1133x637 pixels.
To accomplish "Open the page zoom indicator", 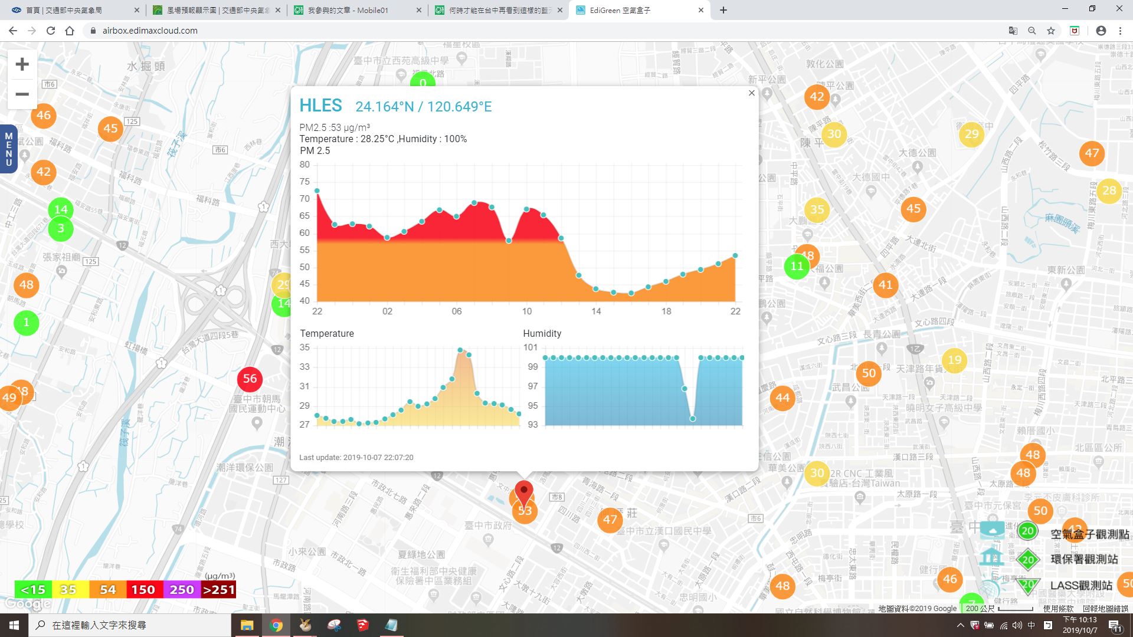I will click(x=1032, y=31).
